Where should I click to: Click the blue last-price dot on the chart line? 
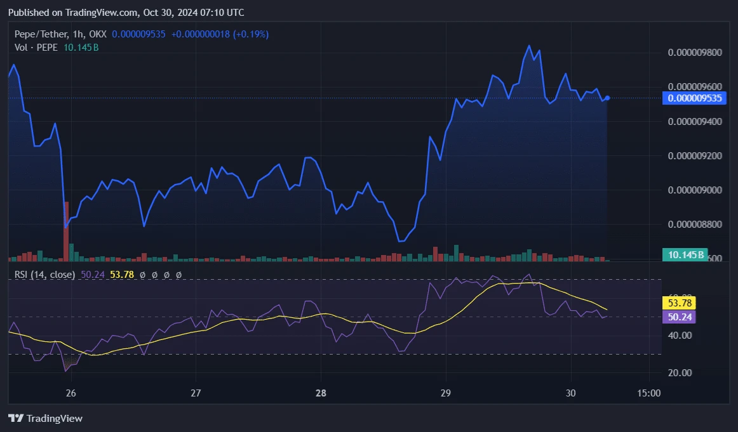click(607, 98)
